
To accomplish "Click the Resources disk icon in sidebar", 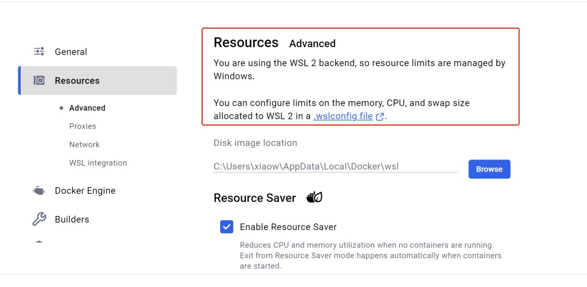I will coord(39,80).
